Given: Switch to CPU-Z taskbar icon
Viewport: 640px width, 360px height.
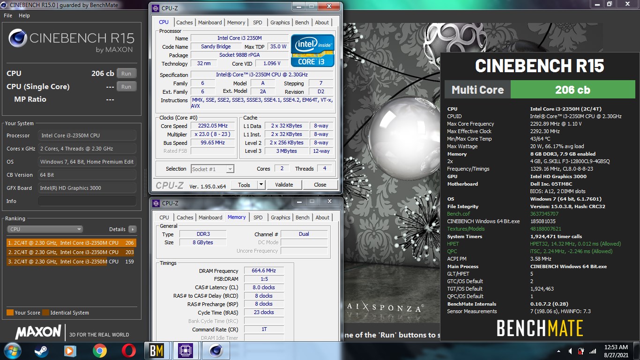Looking at the screenshot, I should pos(186,351).
